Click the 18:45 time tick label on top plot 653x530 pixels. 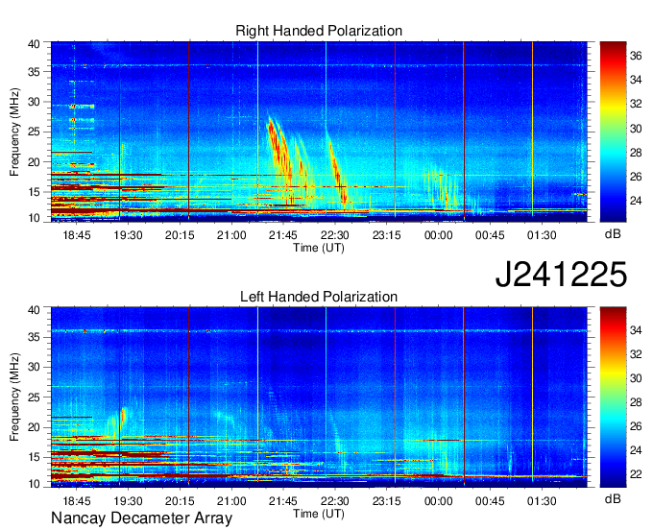77,235
